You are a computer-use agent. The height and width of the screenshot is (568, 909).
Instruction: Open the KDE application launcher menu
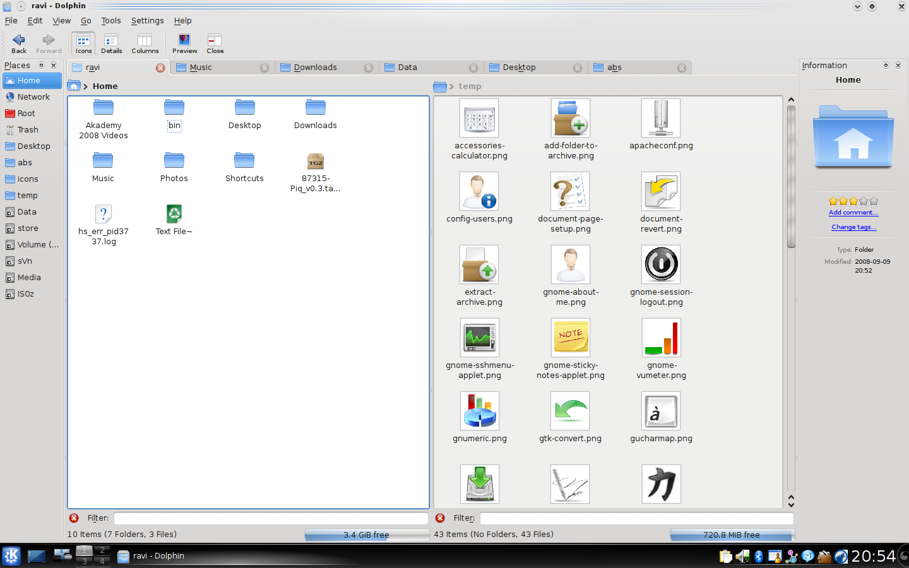click(x=11, y=556)
